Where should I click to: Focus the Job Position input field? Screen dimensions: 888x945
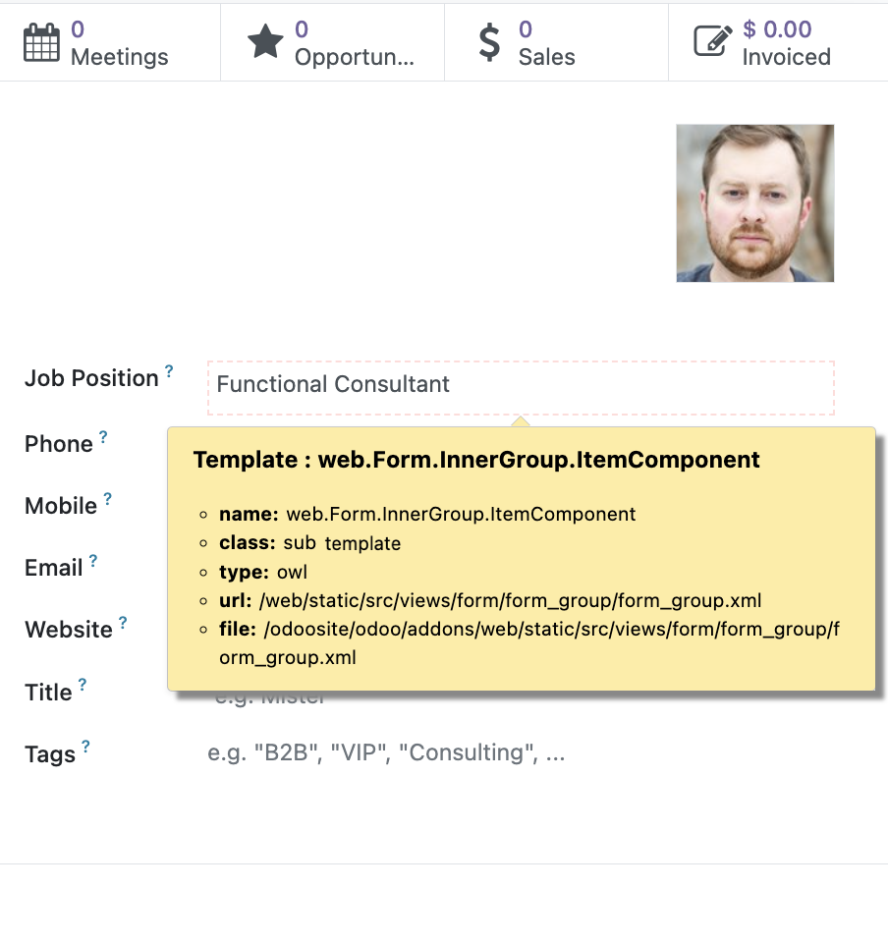click(521, 384)
